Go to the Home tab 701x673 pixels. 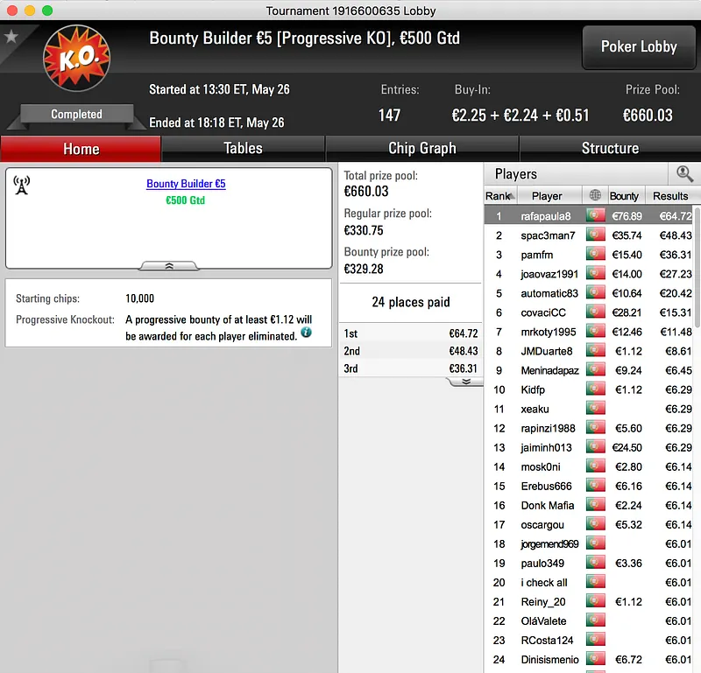point(81,149)
